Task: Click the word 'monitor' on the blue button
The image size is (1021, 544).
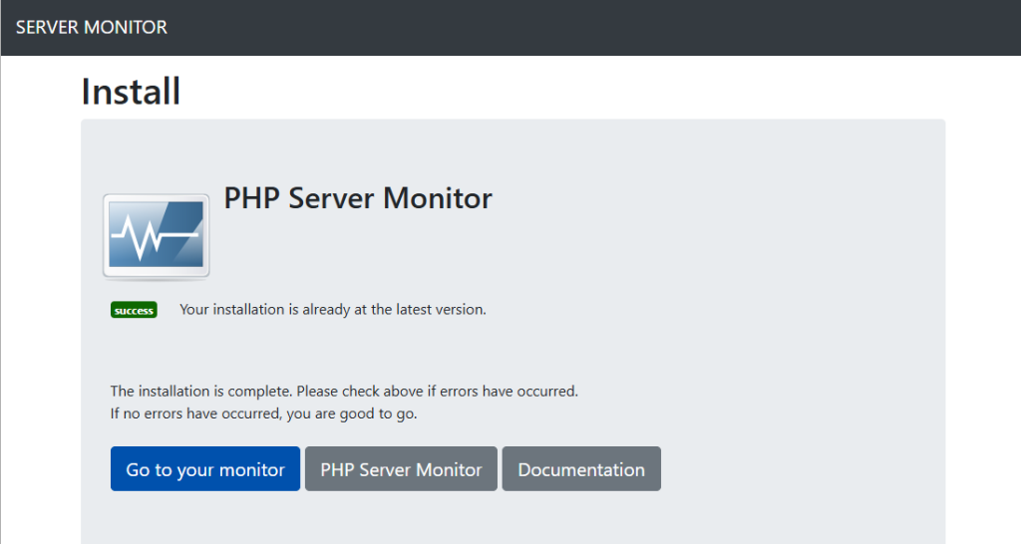Action: click(x=252, y=470)
